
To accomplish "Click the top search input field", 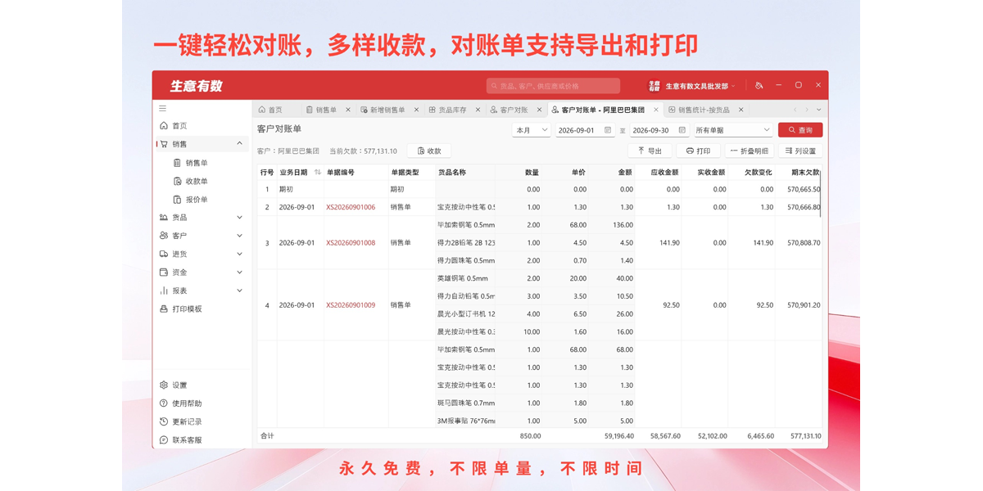I will pos(553,86).
